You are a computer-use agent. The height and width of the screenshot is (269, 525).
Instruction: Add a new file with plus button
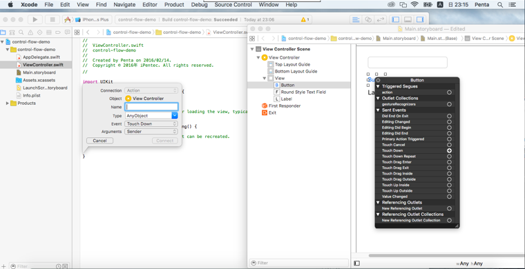(3, 266)
